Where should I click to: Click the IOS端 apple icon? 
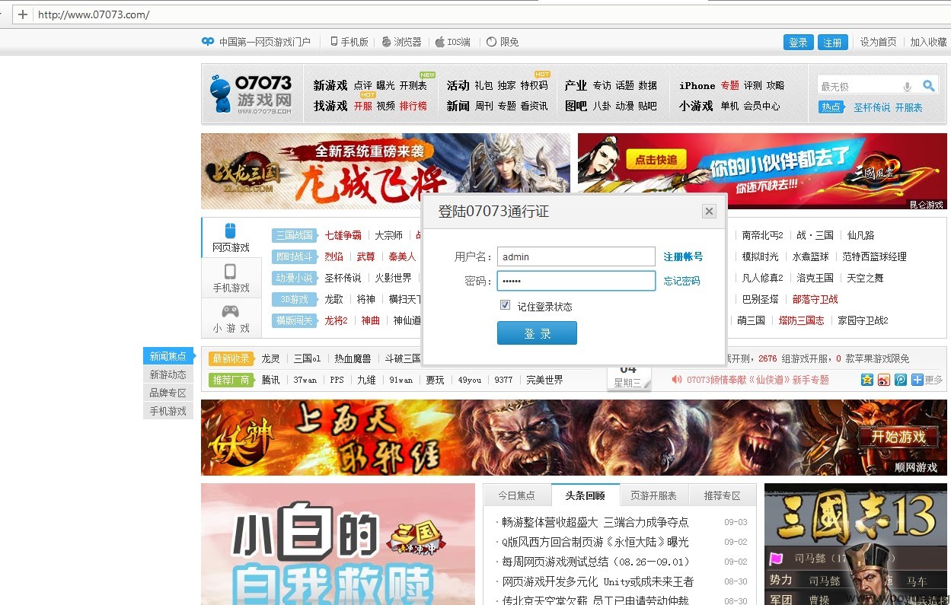pos(439,42)
